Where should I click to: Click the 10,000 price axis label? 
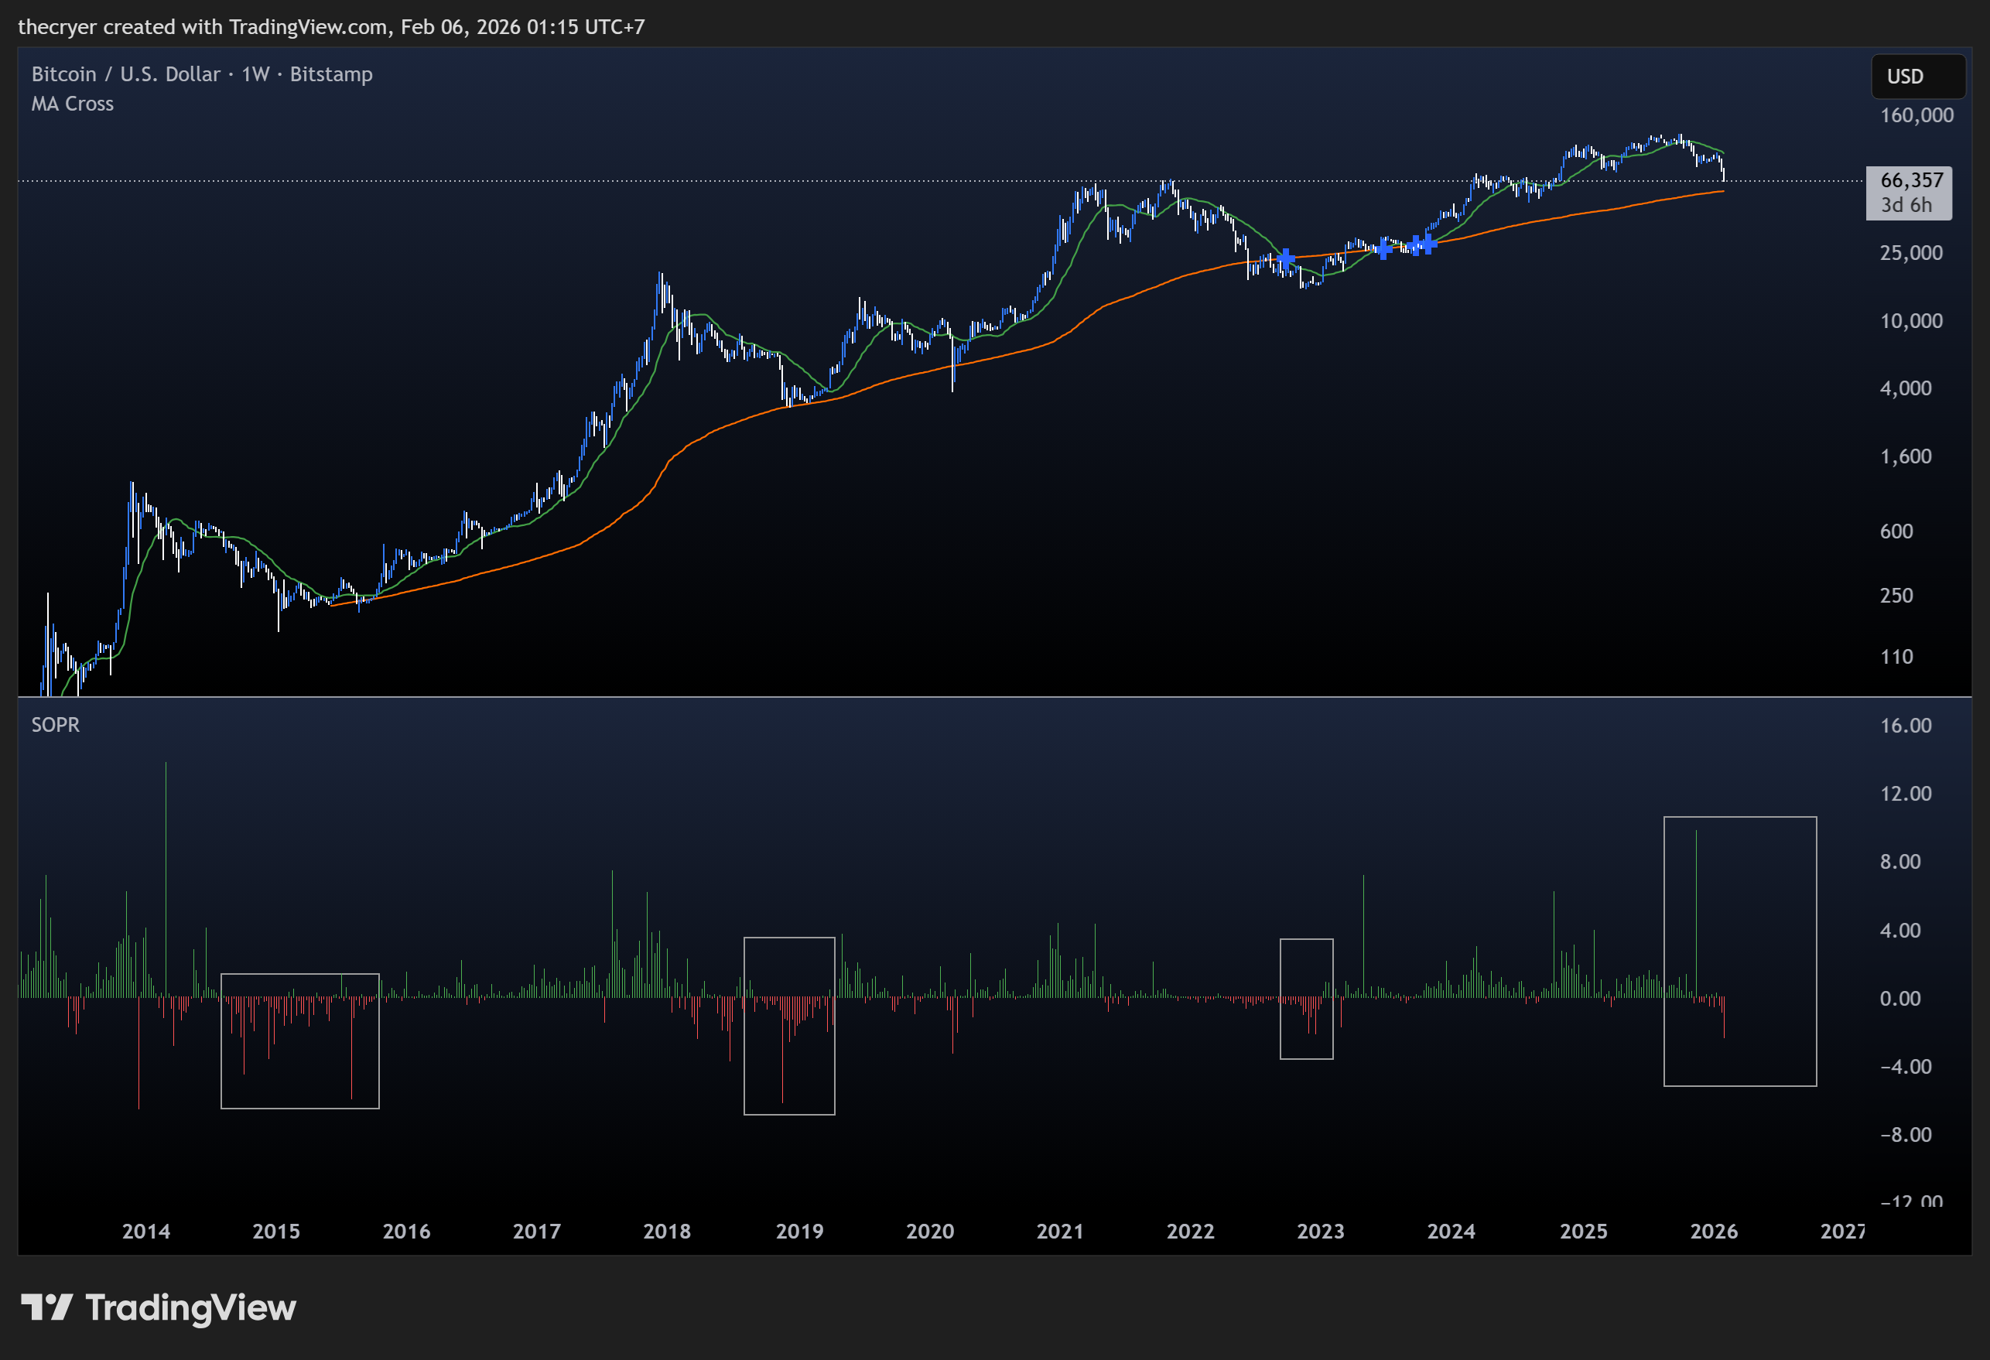(1911, 320)
